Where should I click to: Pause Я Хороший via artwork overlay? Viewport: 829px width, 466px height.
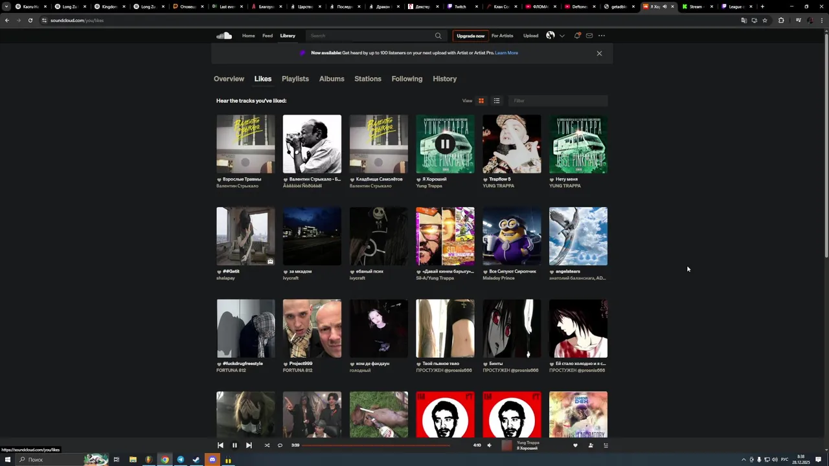pos(445,144)
